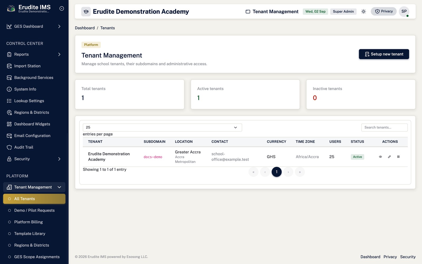Click the sidebar collapse circle icon
The height and width of the screenshot is (264, 422).
coord(62,8)
